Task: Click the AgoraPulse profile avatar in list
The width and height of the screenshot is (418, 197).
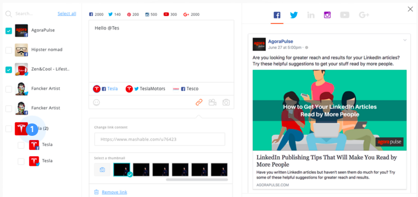Action: [22, 31]
